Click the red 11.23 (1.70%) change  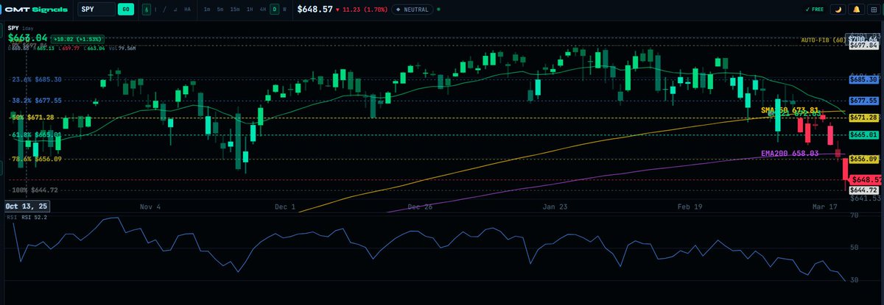click(361, 10)
